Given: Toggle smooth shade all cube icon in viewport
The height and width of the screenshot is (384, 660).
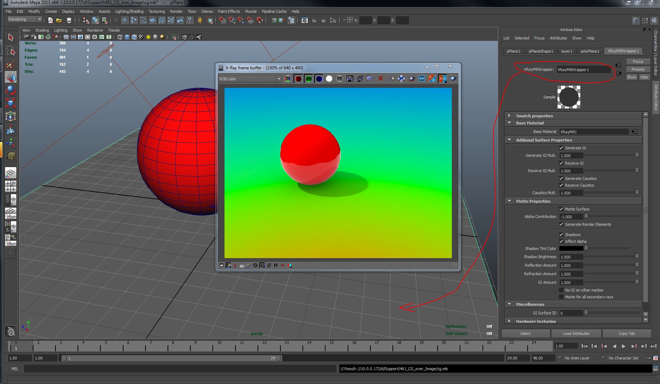Looking at the screenshot, I should [127, 37].
